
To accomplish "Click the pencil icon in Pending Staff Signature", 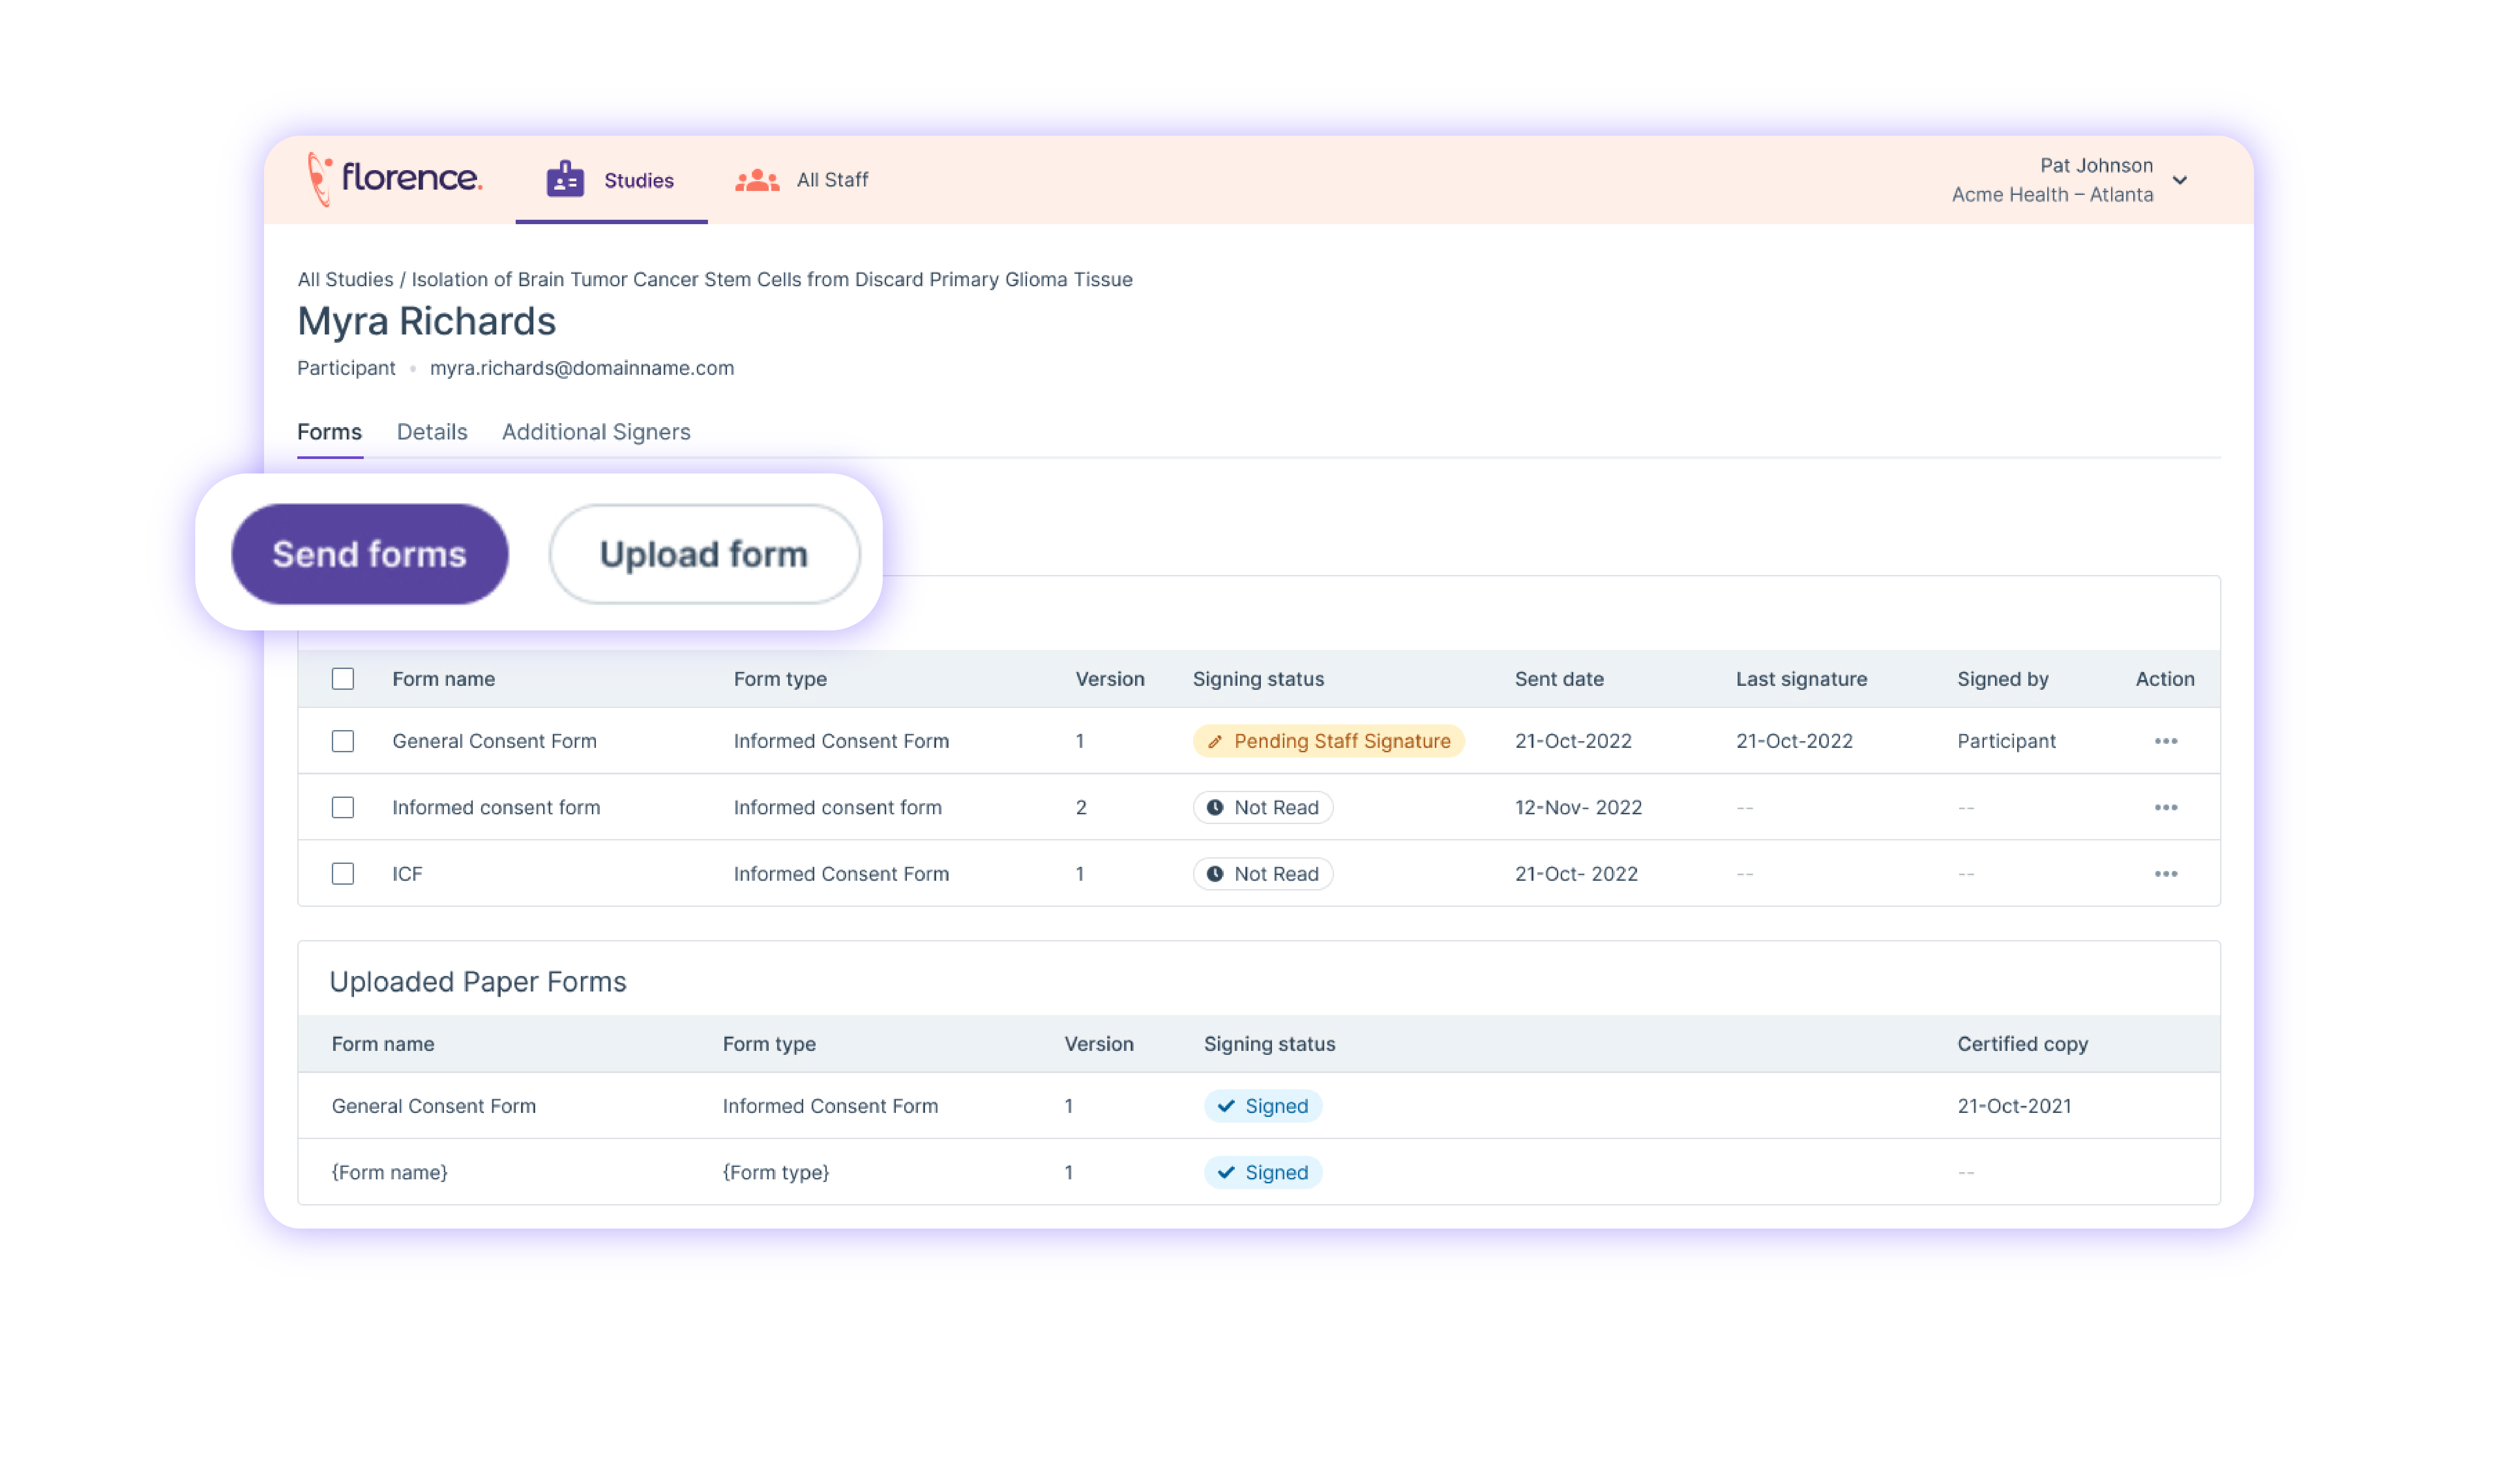I will pyautogui.click(x=1214, y=741).
